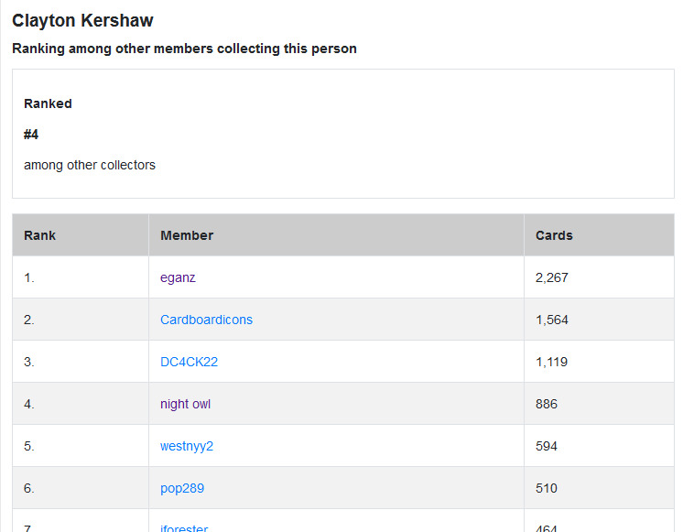The image size is (683, 532).
Task: Click the 886 cards value
Action: pyautogui.click(x=547, y=404)
